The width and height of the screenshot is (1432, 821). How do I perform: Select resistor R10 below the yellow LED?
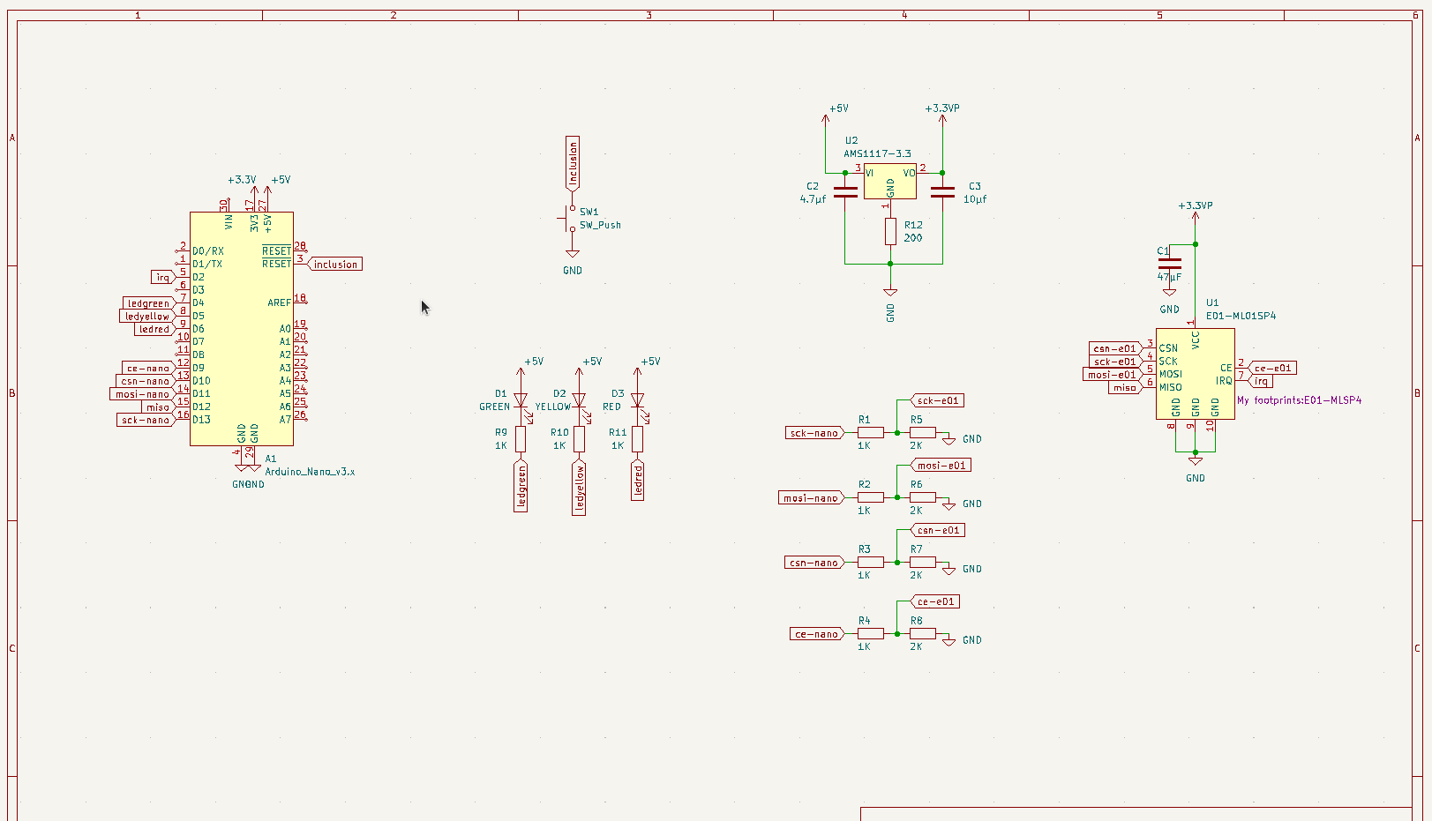click(x=579, y=439)
